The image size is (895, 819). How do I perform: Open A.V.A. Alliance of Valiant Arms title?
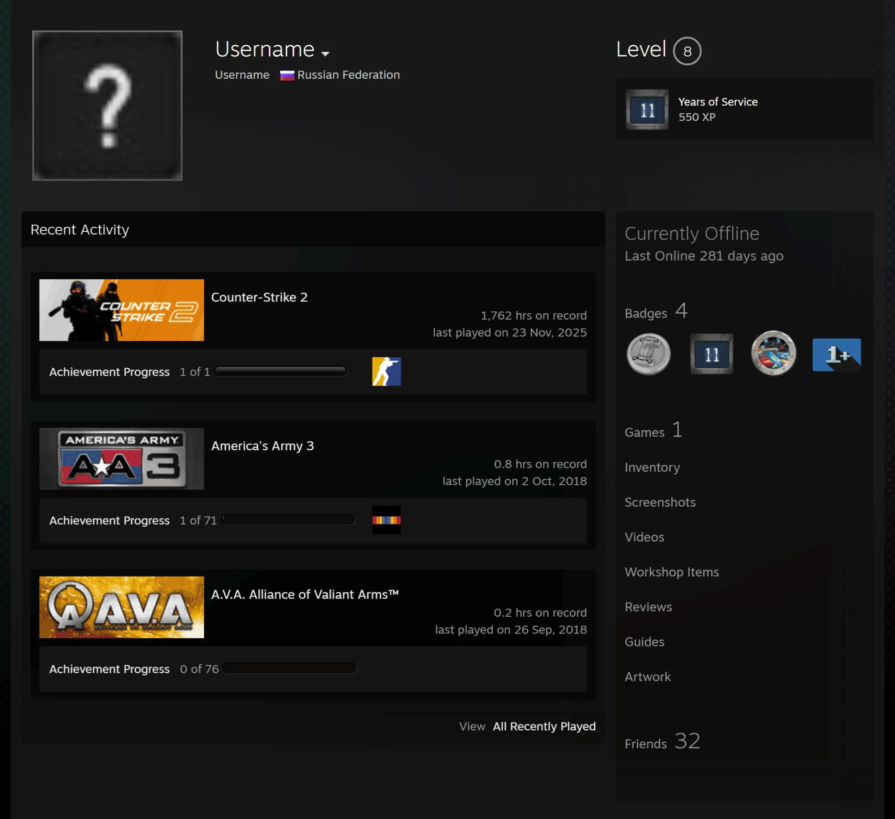305,594
